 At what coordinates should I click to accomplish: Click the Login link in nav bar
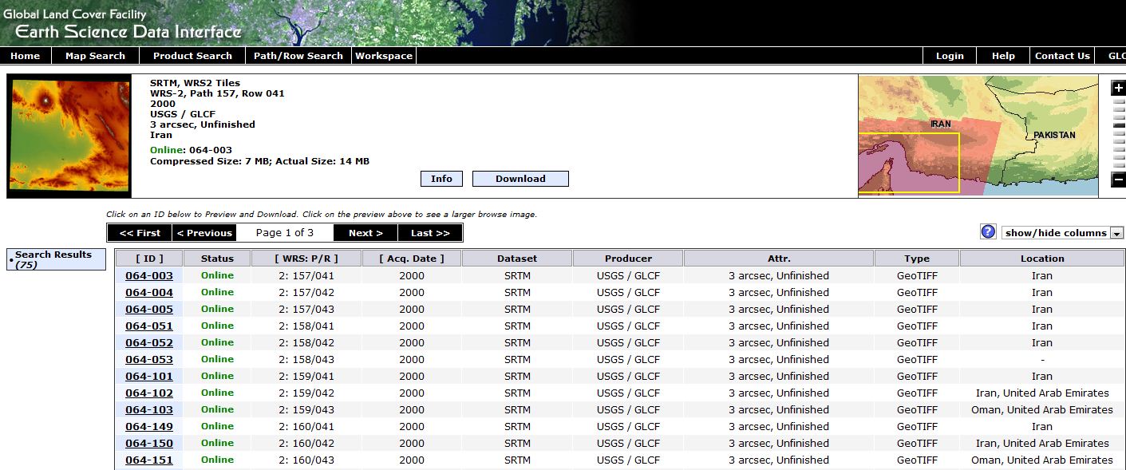point(950,56)
